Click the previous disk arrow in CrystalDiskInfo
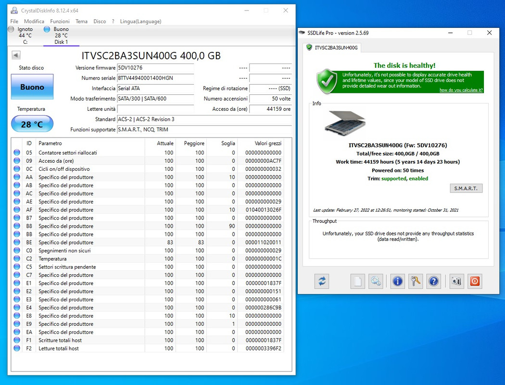 (16, 55)
